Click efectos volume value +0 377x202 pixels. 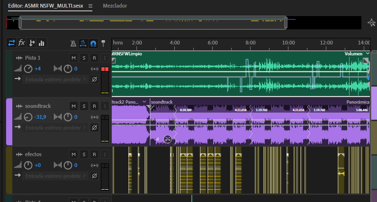pos(37,166)
